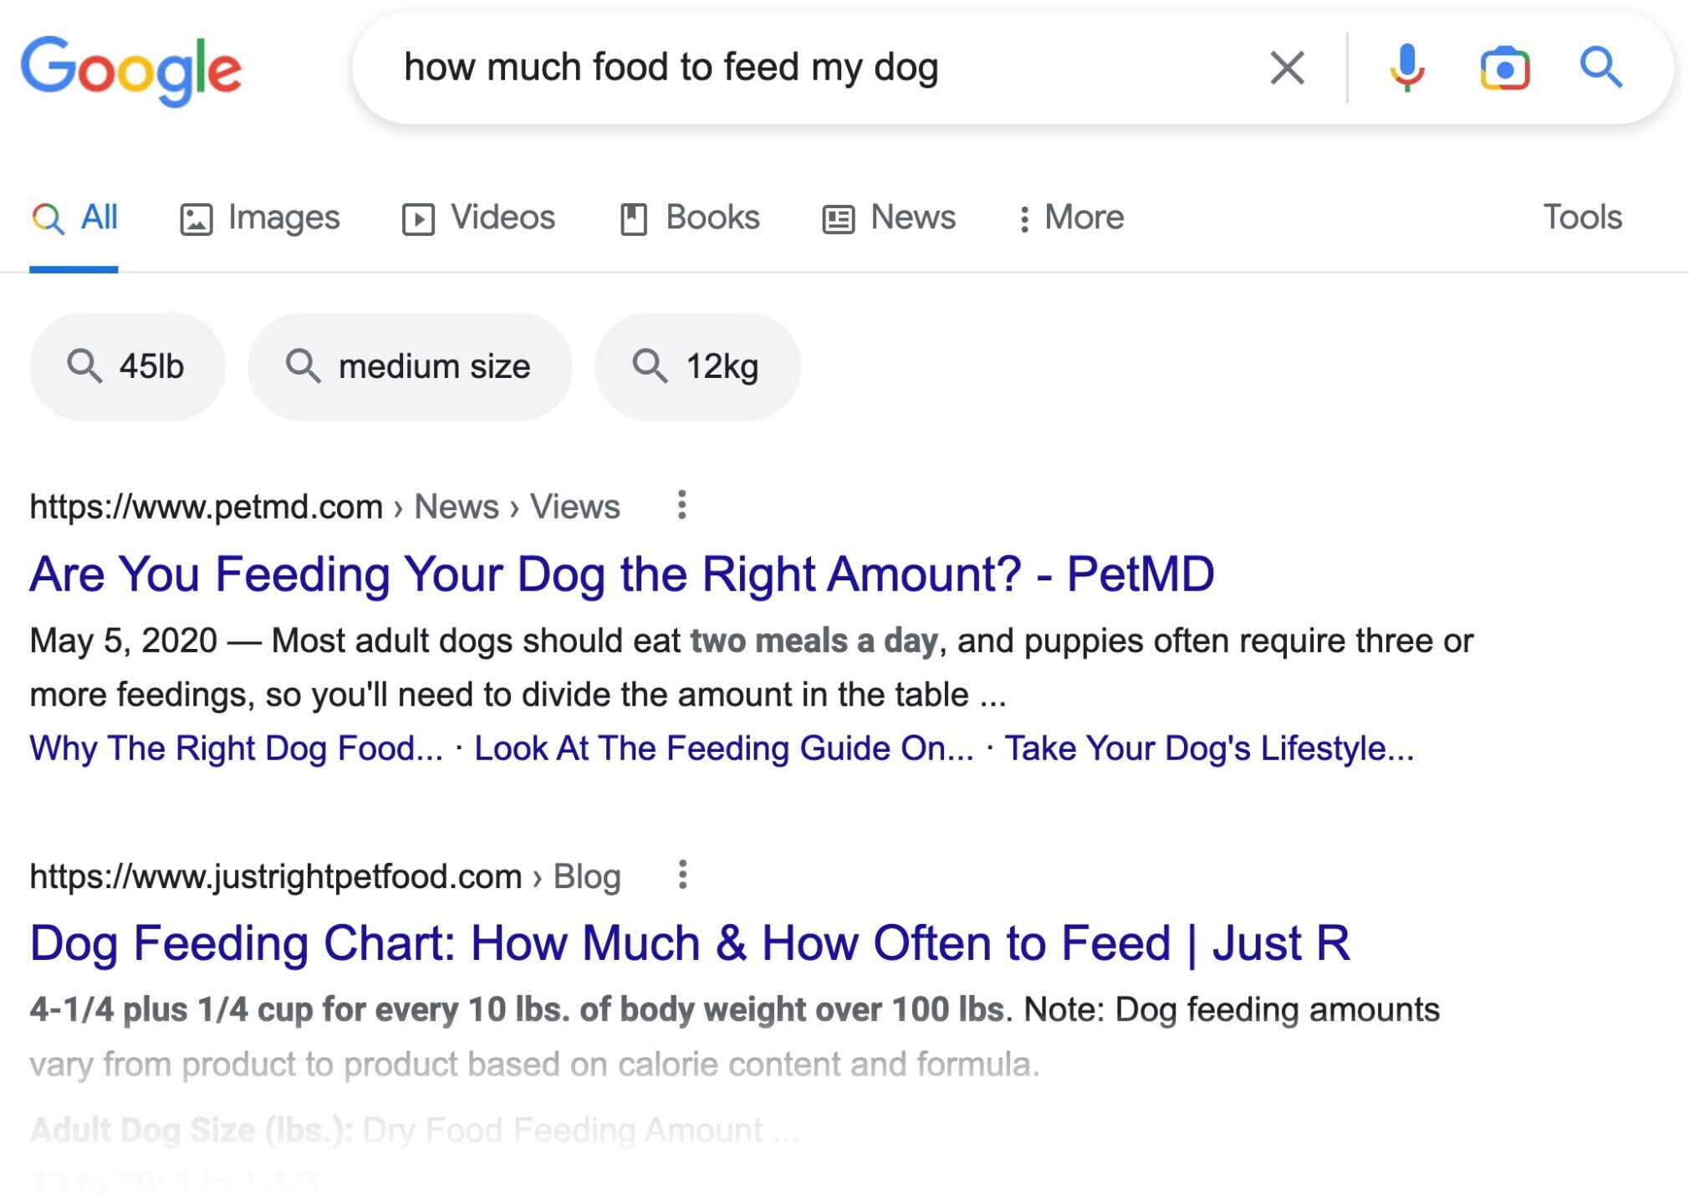Click the Google logo

click(131, 70)
